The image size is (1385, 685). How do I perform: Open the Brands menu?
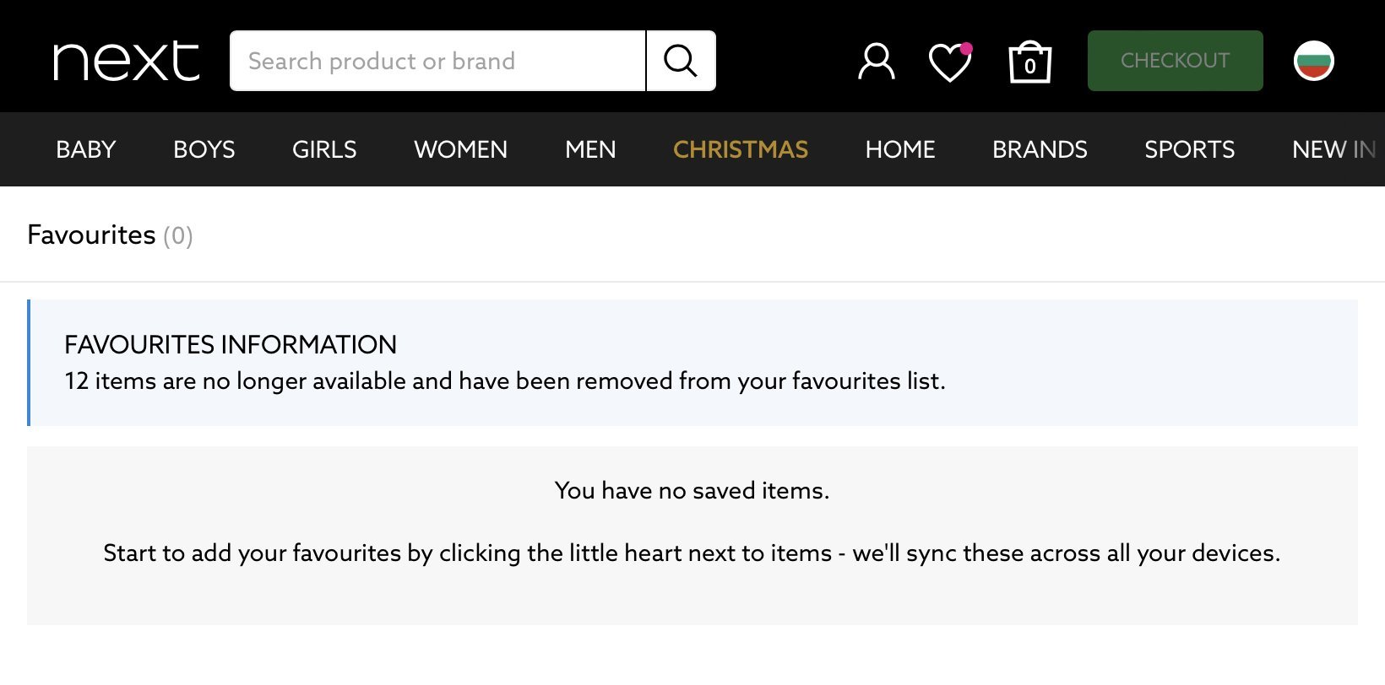click(1040, 149)
